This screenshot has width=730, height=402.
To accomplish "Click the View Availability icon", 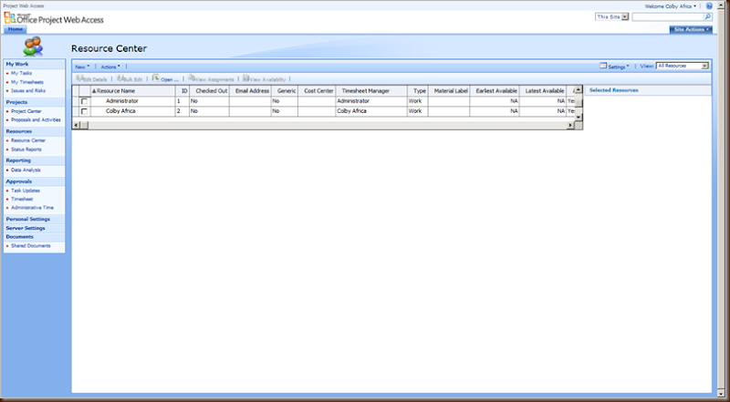I will pos(245,78).
